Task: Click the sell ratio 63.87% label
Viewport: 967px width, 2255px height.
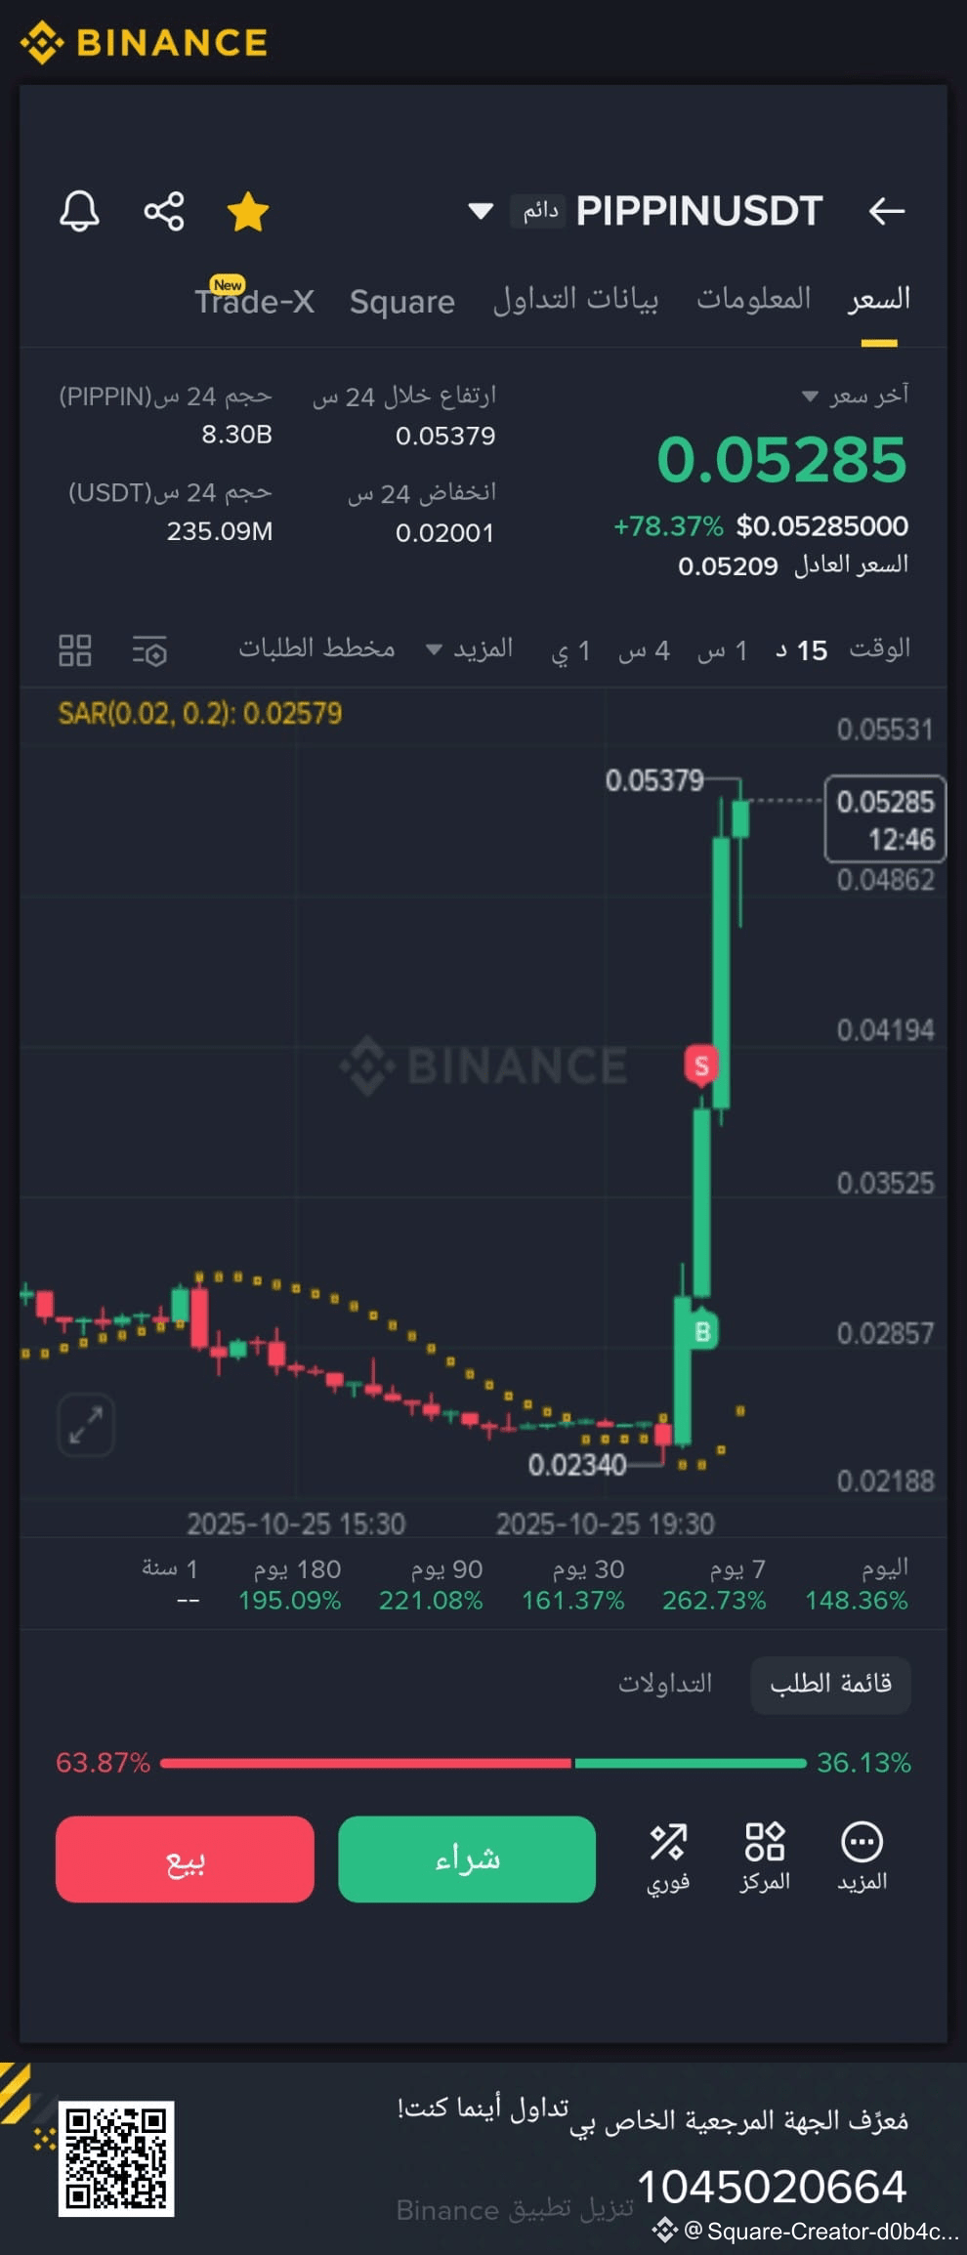Action: (x=103, y=1763)
